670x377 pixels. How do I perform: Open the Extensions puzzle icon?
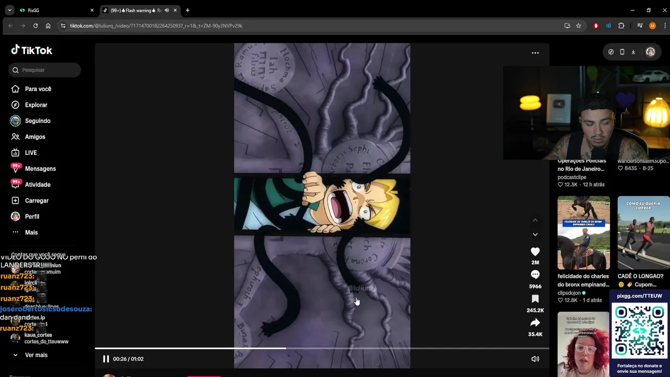(621, 26)
